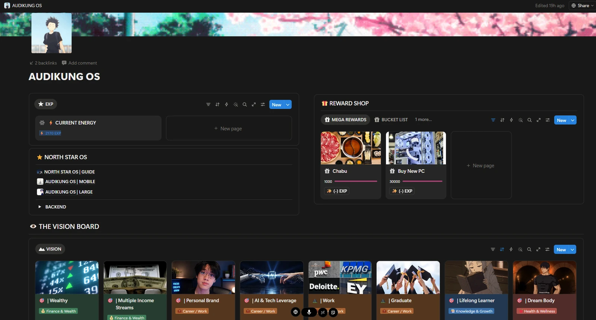Open filter icon in EXP toolbar
This screenshot has height=320, width=596.
(208, 105)
